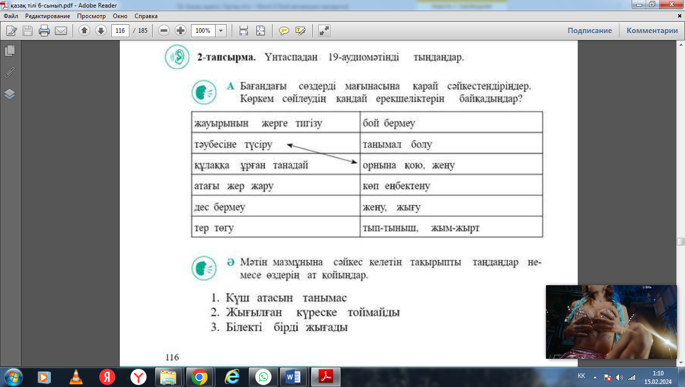Click the scroll-down arrow of the document scrollbar
Image resolution: width=685 pixels, height=387 pixels.
[680, 362]
